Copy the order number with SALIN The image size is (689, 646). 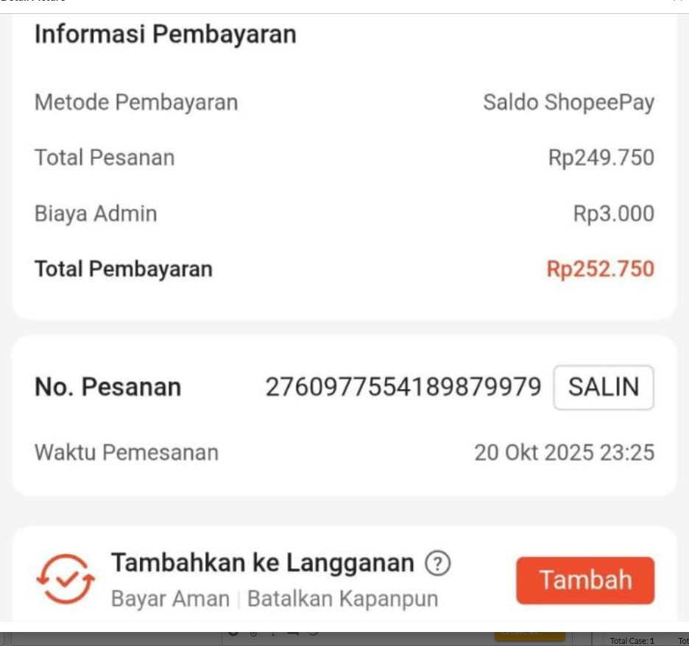pyautogui.click(x=604, y=387)
